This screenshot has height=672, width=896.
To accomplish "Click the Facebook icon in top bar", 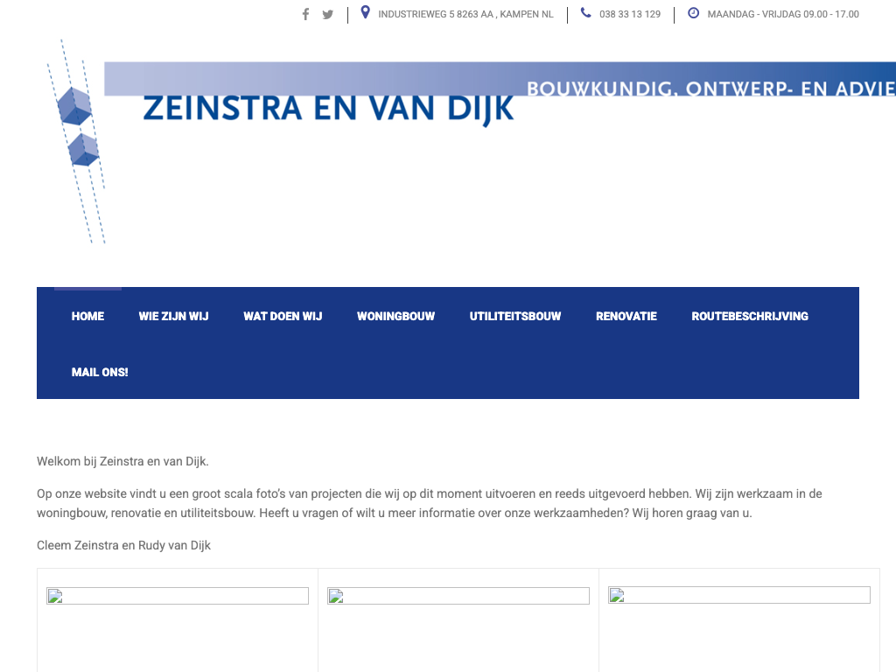I will (x=305, y=14).
